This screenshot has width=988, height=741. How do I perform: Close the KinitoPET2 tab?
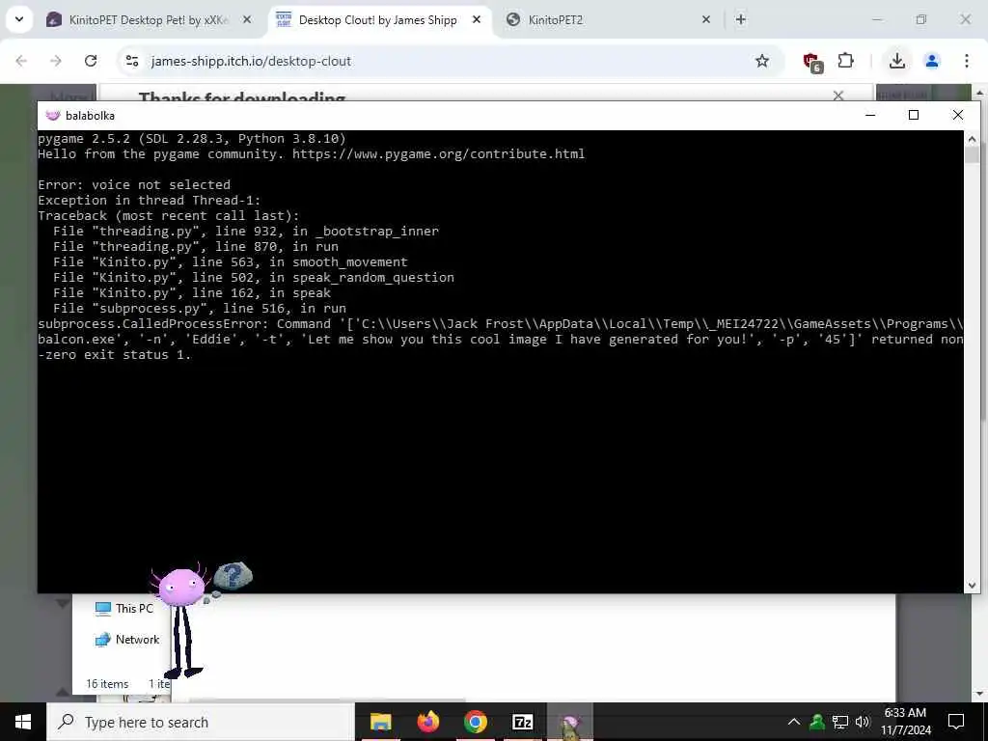[x=705, y=20]
